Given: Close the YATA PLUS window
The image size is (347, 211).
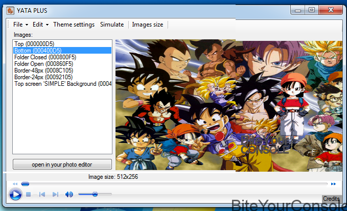Looking at the screenshot, I should (x=331, y=10).
